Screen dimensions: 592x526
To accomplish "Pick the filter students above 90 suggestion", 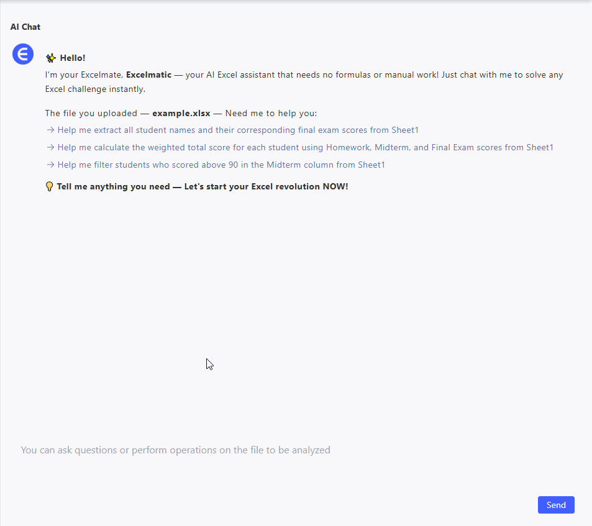I will (221, 165).
